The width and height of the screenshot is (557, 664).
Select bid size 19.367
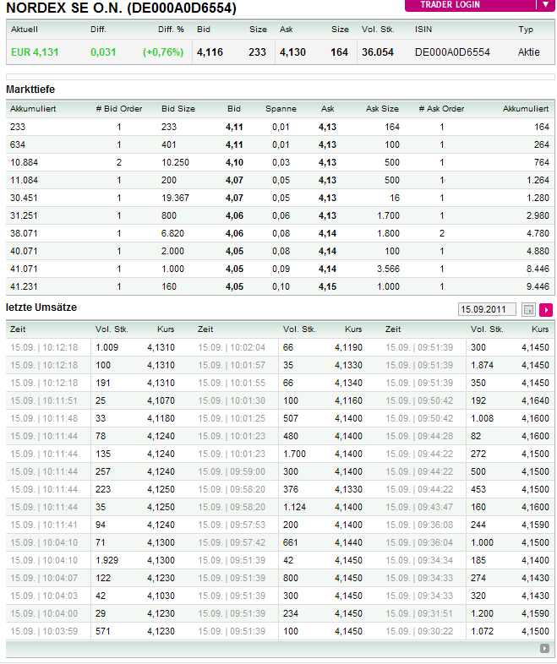pos(175,199)
